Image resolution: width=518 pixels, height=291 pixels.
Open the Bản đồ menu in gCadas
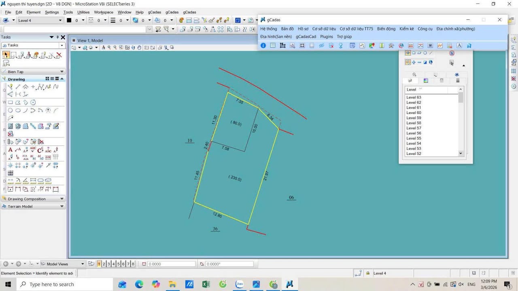[287, 29]
